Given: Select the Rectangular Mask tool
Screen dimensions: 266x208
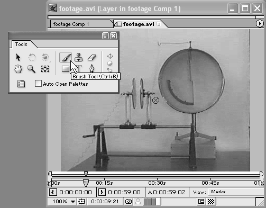Looking at the screenshot, I should click(66, 69).
